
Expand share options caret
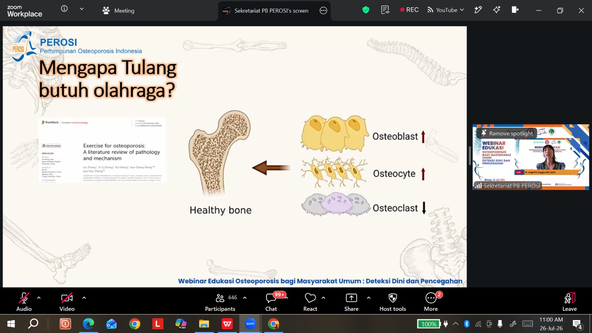pyautogui.click(x=369, y=297)
